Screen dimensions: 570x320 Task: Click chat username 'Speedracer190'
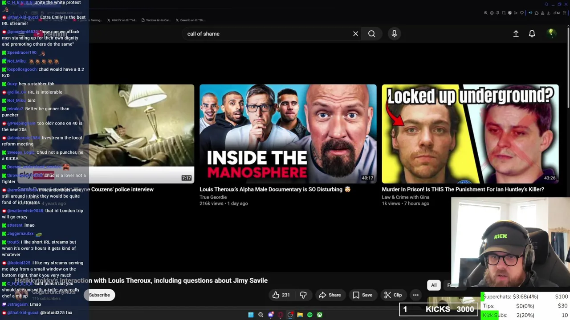[22, 52]
